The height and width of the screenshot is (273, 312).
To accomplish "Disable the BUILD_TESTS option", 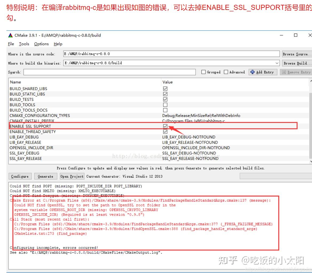I will pos(165,99).
